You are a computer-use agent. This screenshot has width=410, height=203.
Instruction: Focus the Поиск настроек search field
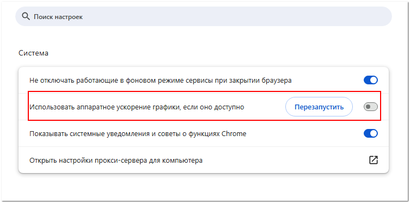coord(204,16)
